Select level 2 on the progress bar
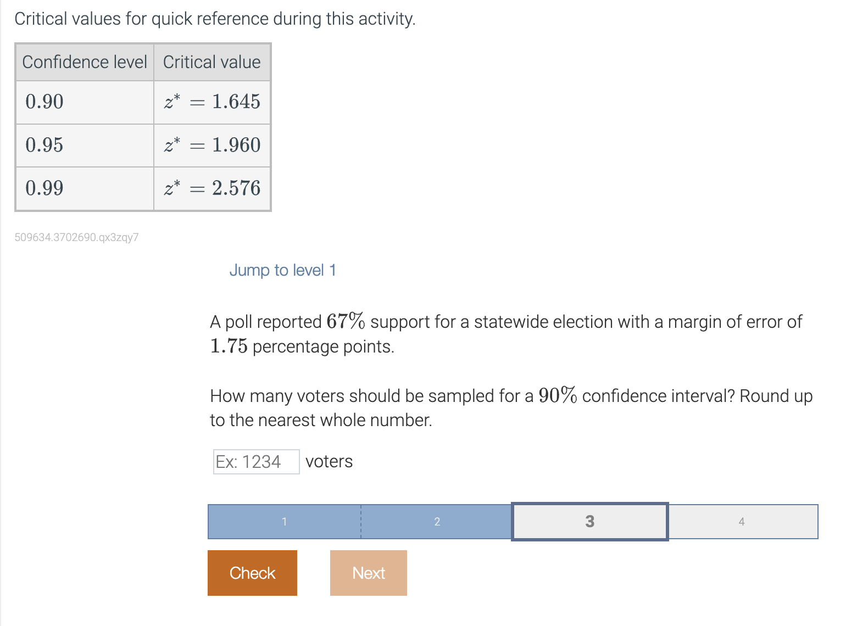The width and height of the screenshot is (868, 626). pos(437,522)
